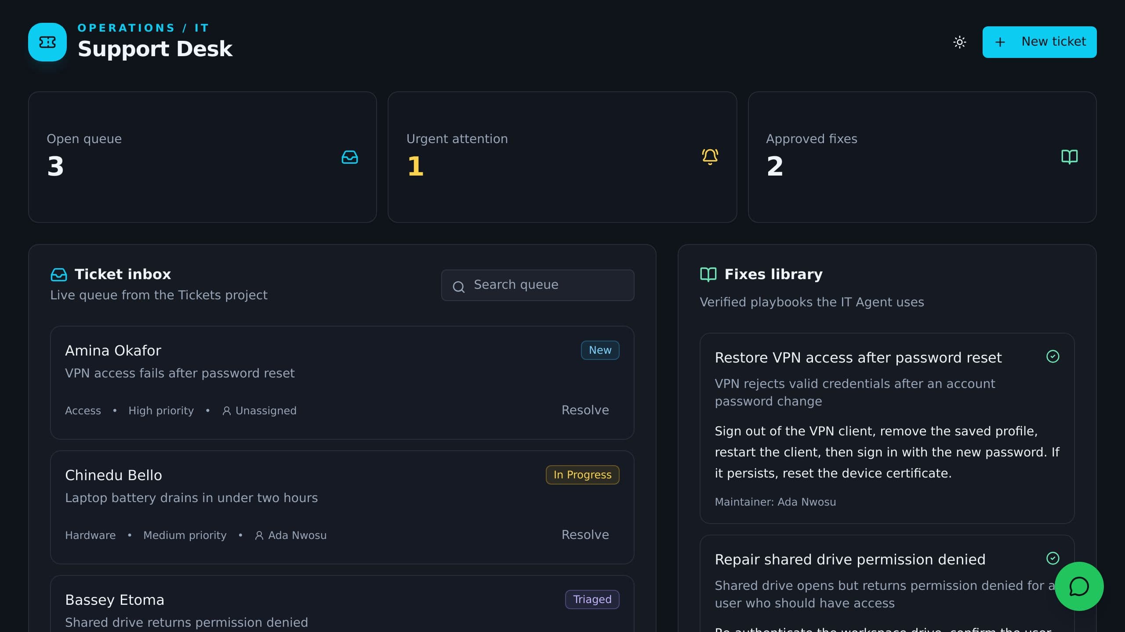Click the Fixes library book icon

pyautogui.click(x=708, y=274)
